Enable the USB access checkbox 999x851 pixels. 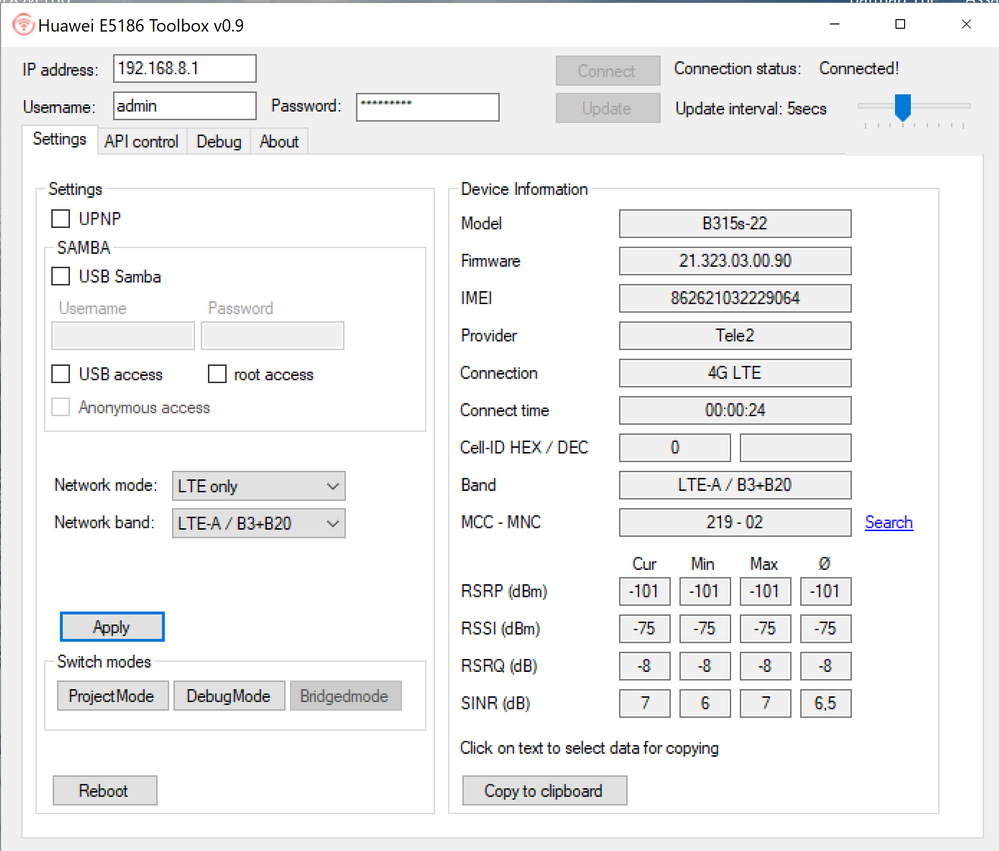61,374
